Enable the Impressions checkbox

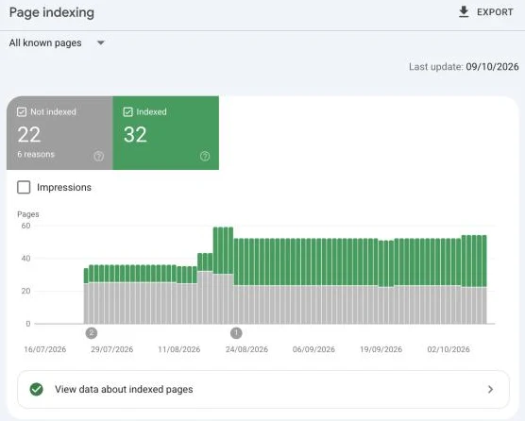click(24, 188)
